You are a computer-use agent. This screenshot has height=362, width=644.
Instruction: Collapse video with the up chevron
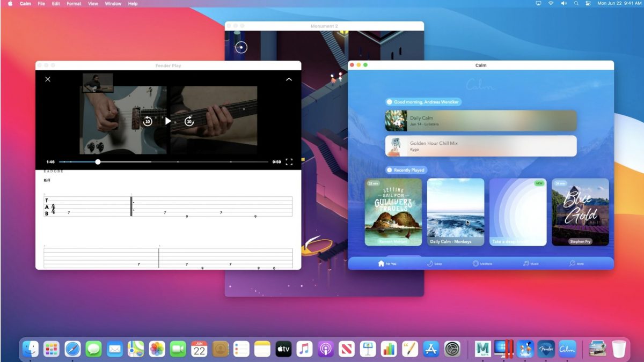click(x=289, y=79)
